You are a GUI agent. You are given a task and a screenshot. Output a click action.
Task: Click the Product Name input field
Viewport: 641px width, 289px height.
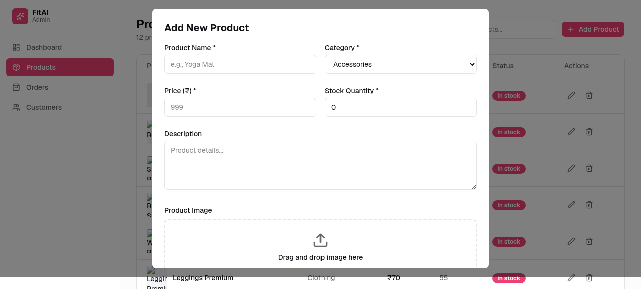point(240,64)
